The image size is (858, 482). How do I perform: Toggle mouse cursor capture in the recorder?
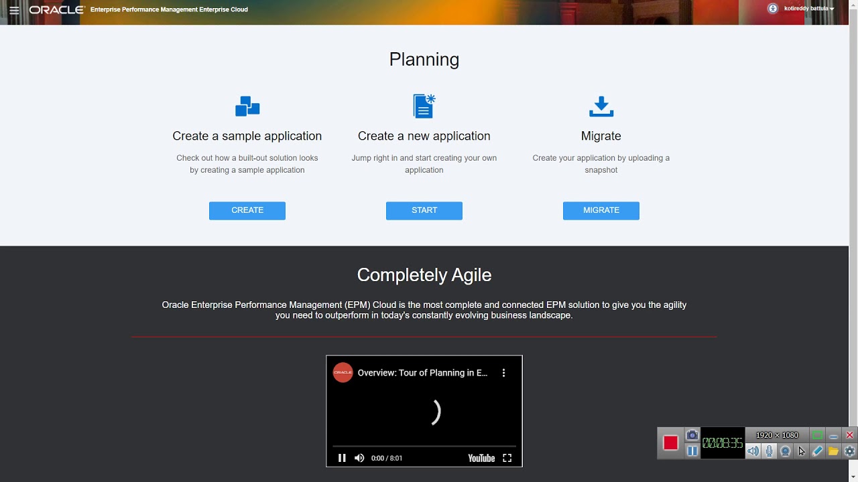(x=802, y=451)
